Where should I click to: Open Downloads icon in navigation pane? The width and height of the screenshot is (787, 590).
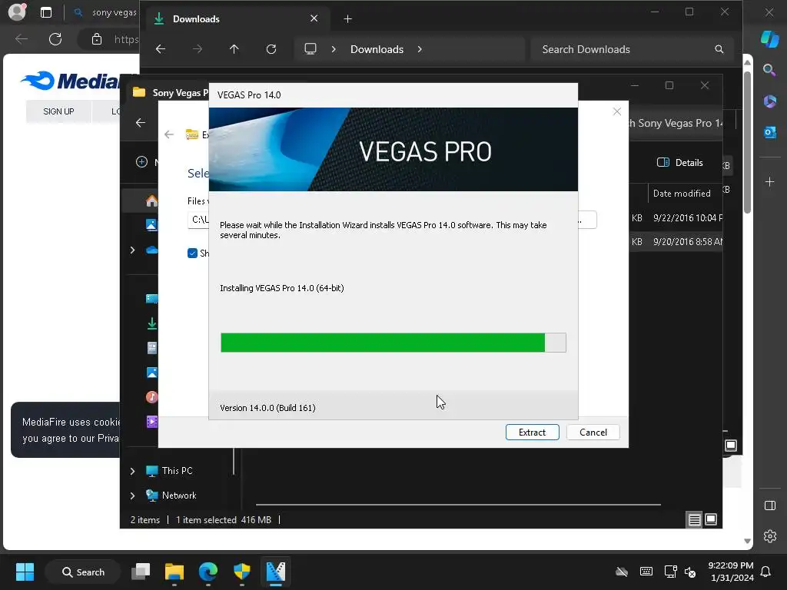point(151,323)
